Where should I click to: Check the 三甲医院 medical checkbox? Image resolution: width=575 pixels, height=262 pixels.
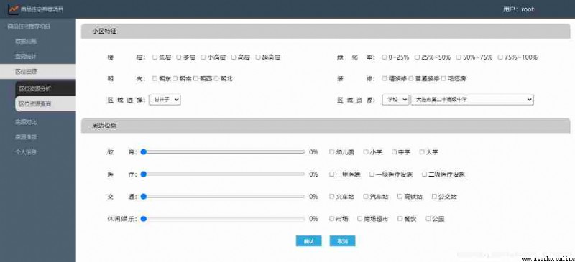[x=332, y=174]
